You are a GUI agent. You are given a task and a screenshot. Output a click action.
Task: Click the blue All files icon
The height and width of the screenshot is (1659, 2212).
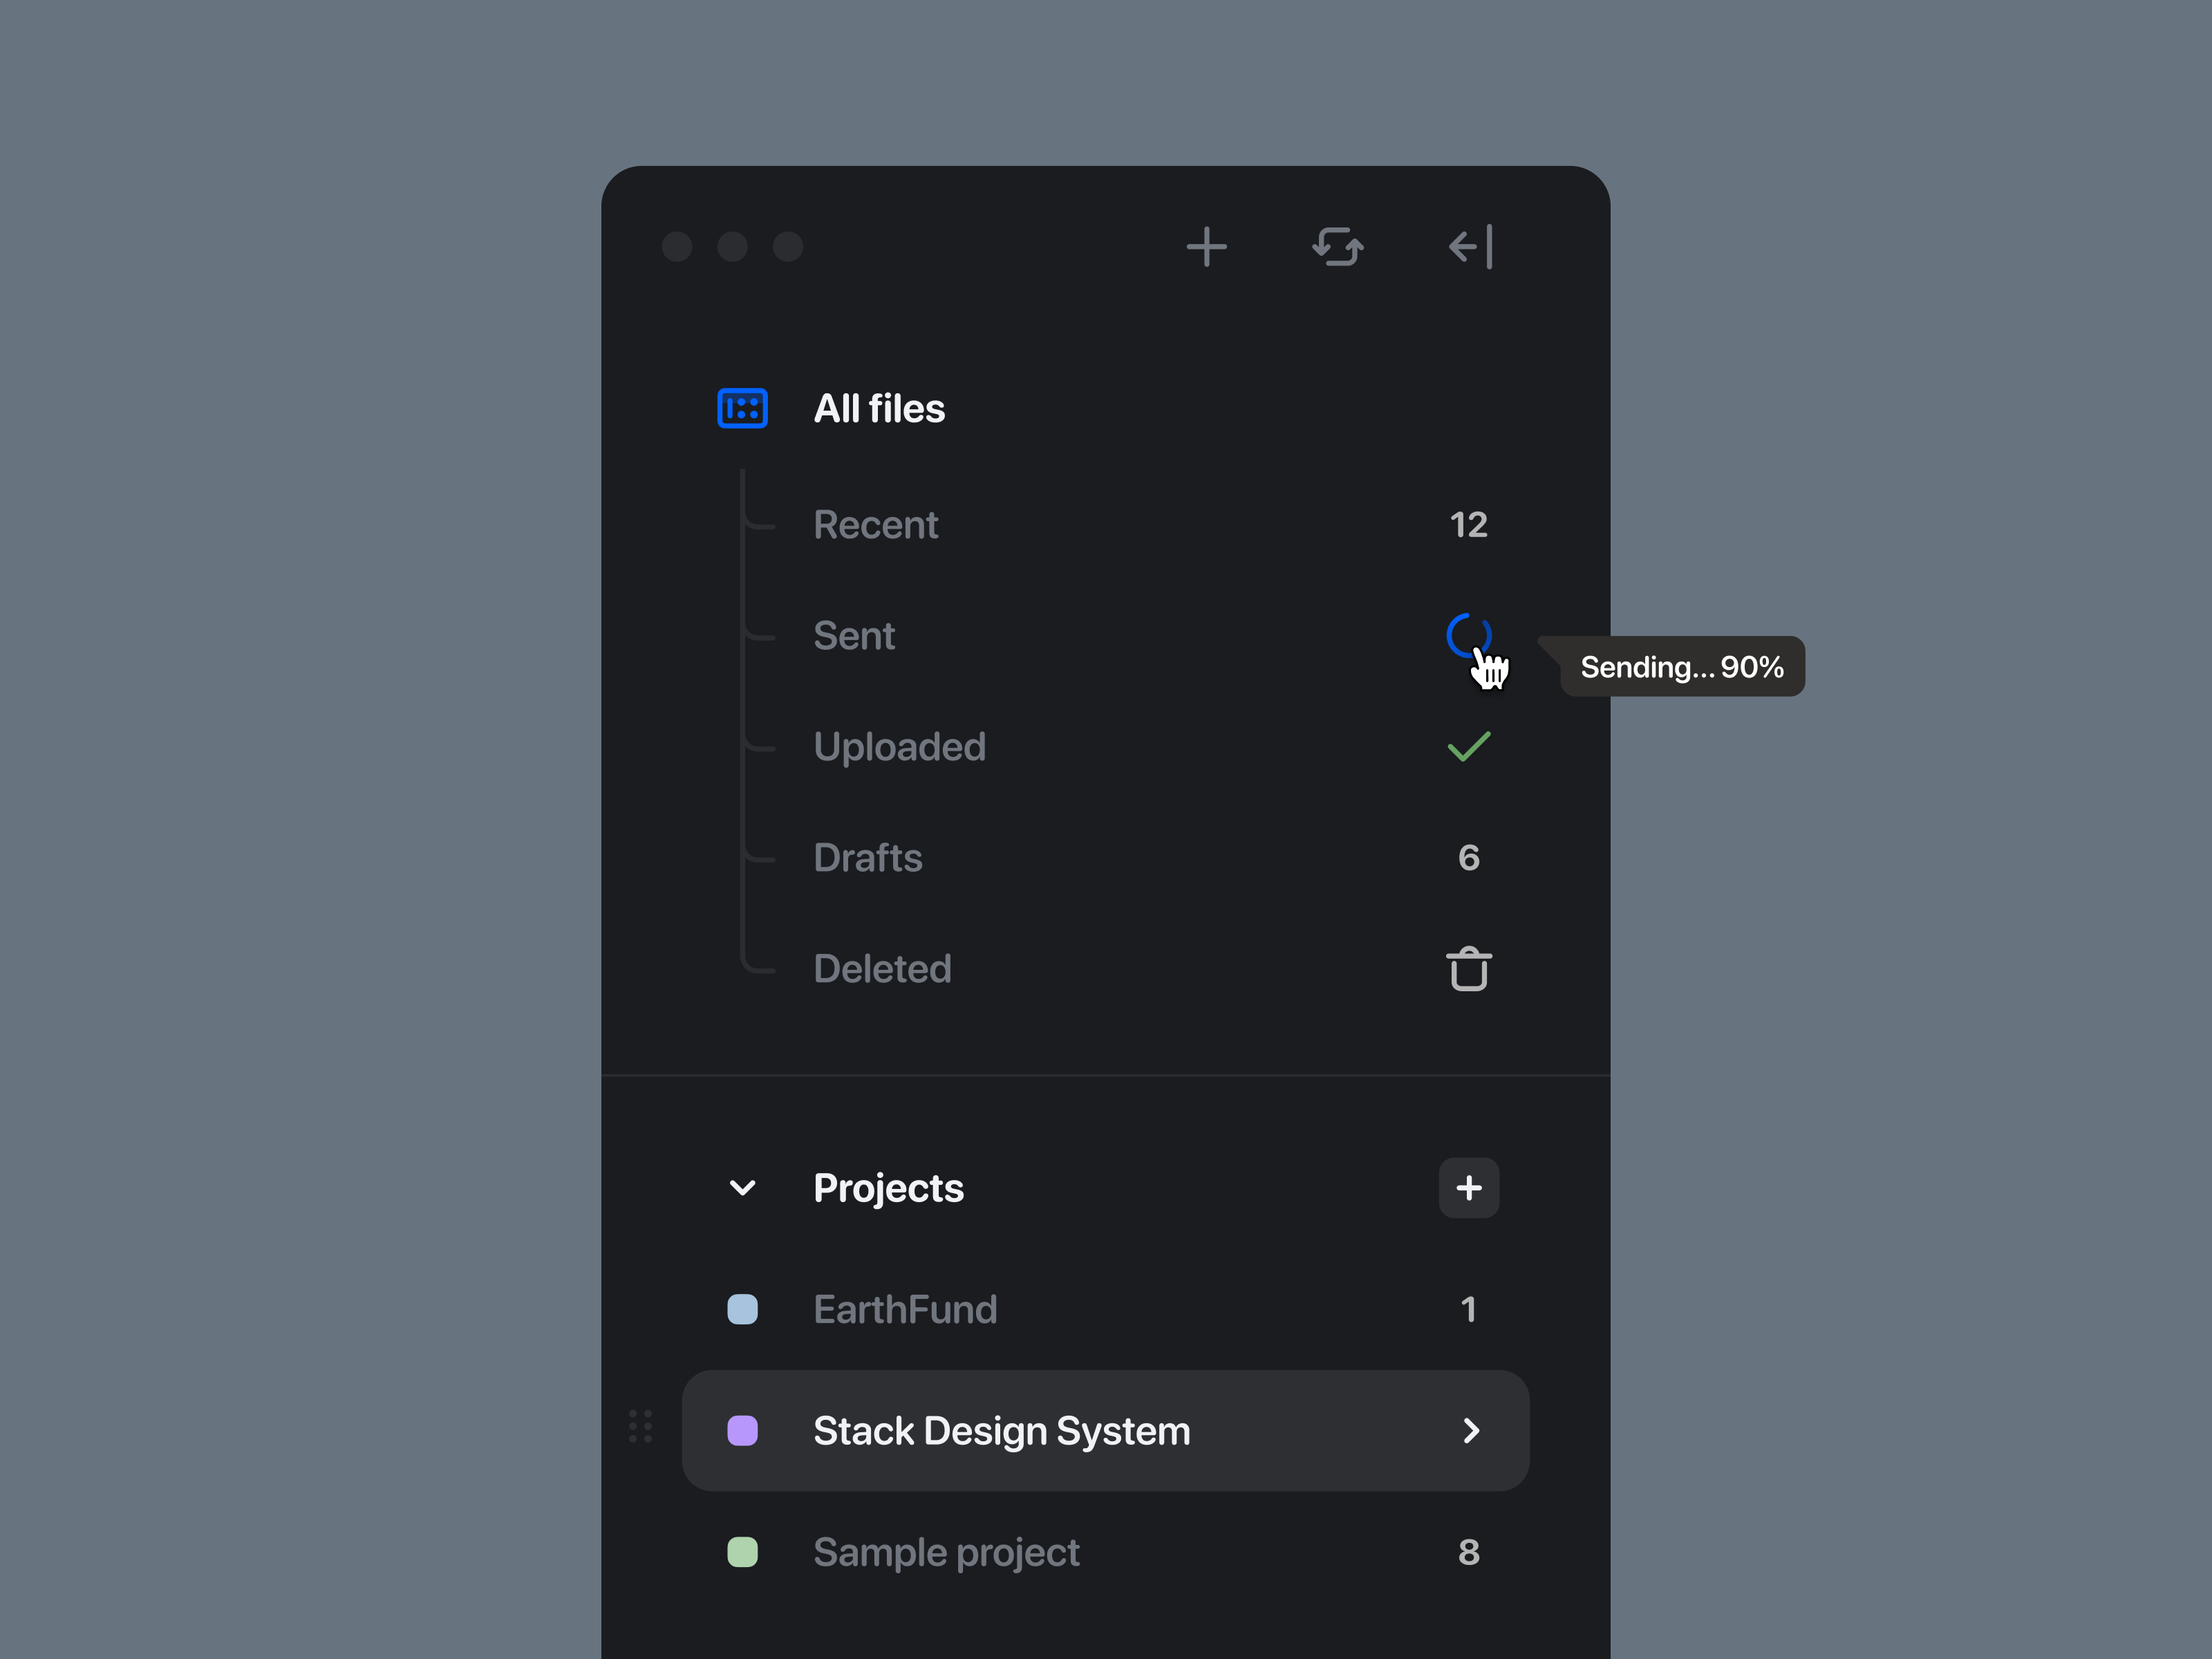(742, 408)
